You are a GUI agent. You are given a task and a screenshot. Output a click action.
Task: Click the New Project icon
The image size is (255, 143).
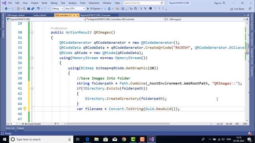(x=18, y=9)
